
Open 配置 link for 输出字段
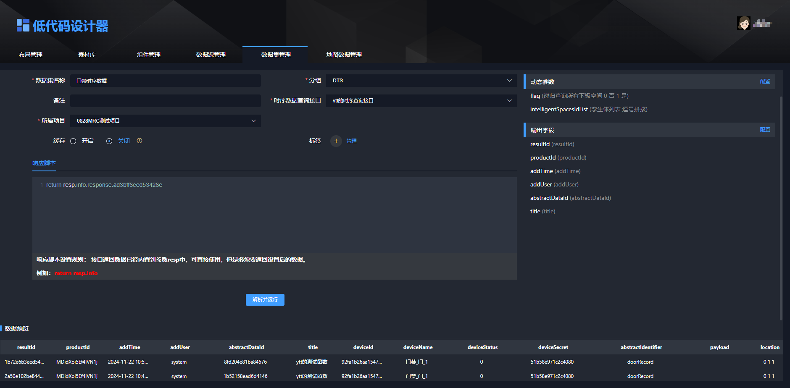point(765,130)
